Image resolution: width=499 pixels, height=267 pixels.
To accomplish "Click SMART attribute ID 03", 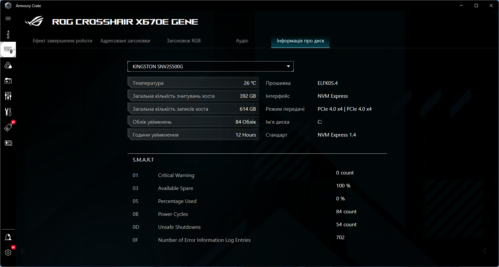I will pos(135,188).
